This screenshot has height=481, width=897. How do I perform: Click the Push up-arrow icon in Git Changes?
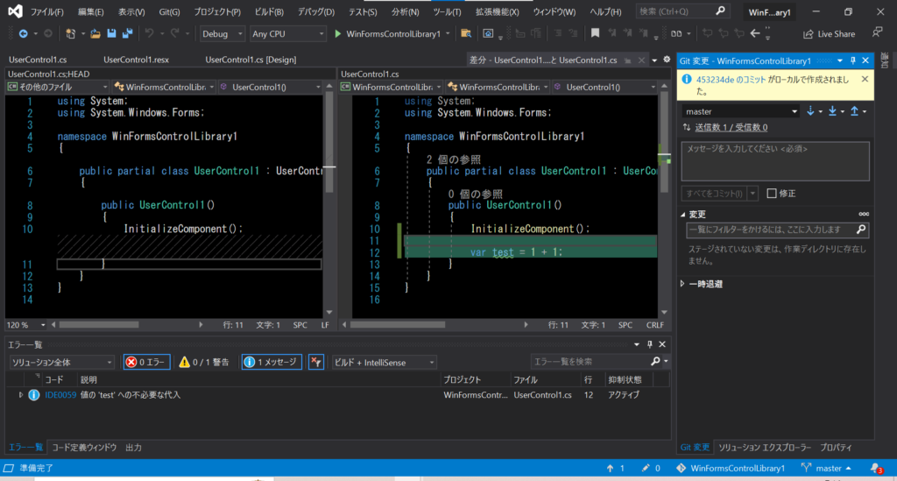[x=854, y=111]
